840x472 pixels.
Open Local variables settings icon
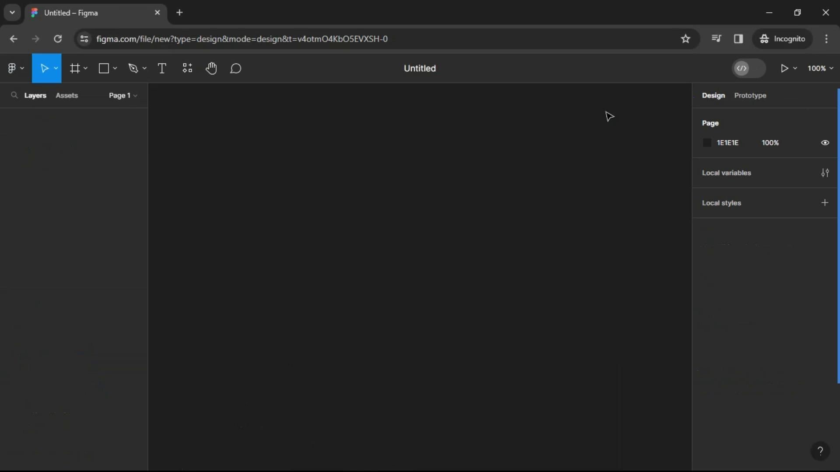click(x=825, y=173)
